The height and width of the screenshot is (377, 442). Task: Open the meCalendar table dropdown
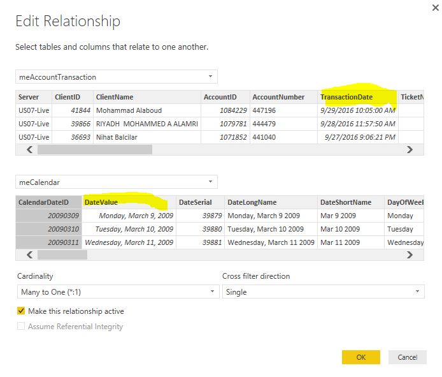point(117,182)
